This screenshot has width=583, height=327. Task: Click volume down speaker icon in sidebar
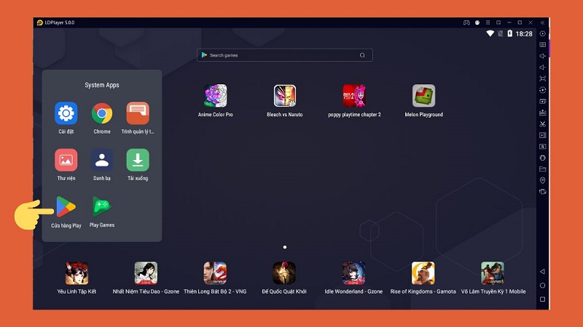(542, 68)
